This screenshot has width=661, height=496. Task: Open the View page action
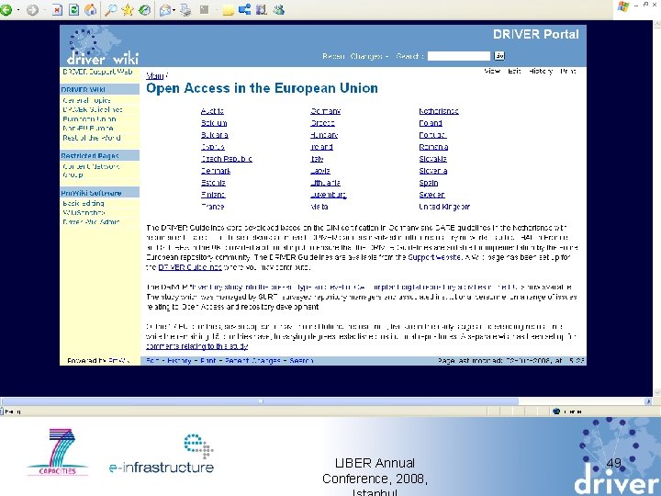click(x=492, y=72)
